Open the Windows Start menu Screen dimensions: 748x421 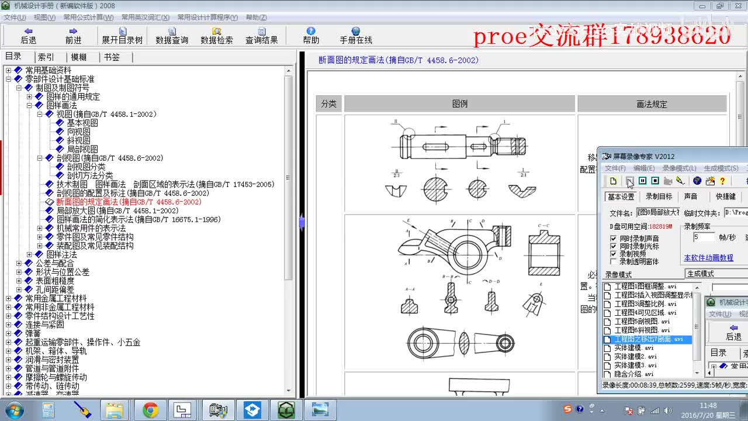[x=13, y=410]
